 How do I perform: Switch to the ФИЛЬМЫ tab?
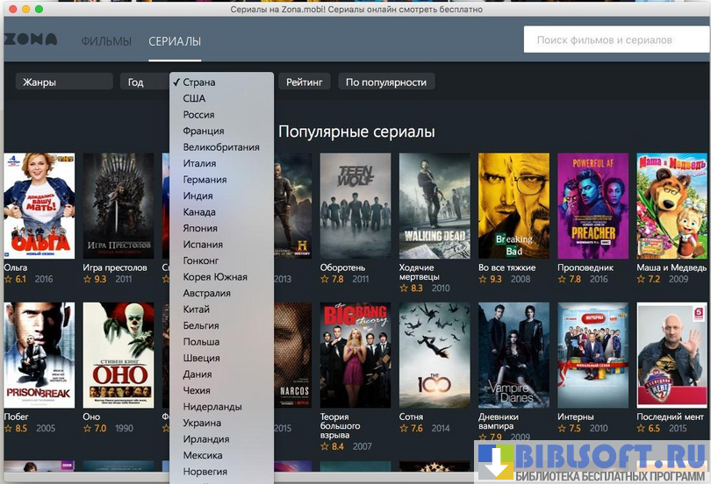106,41
